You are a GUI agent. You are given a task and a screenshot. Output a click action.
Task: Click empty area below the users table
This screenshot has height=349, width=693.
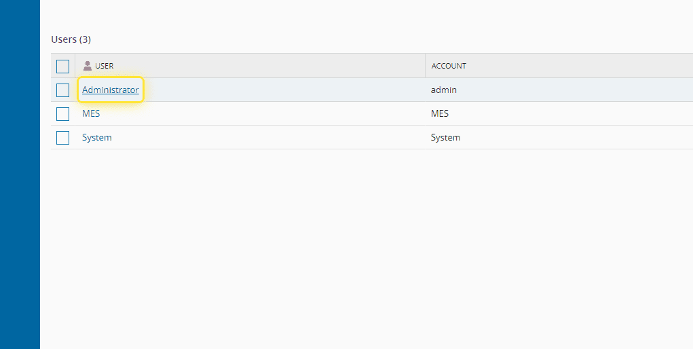point(367,244)
